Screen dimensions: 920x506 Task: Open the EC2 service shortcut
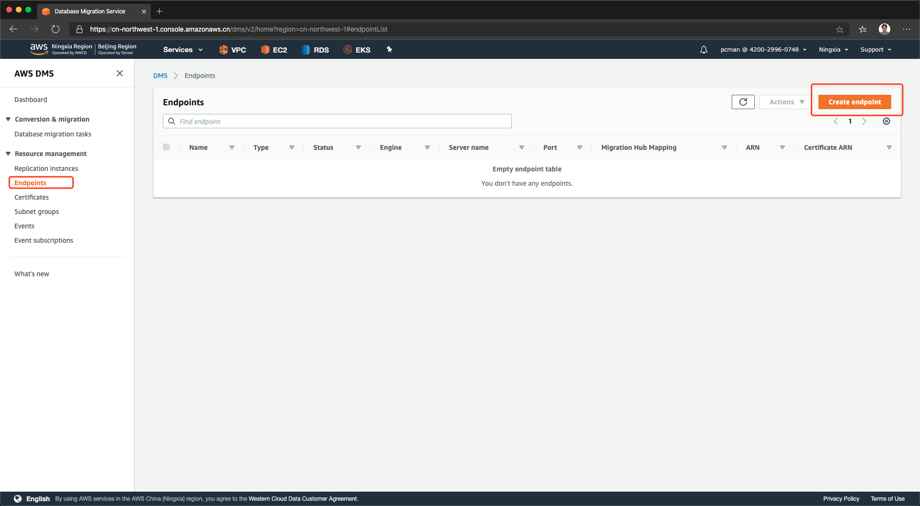click(x=274, y=50)
